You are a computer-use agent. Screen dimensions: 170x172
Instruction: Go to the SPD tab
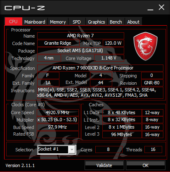pyautogui.click(x=77, y=22)
